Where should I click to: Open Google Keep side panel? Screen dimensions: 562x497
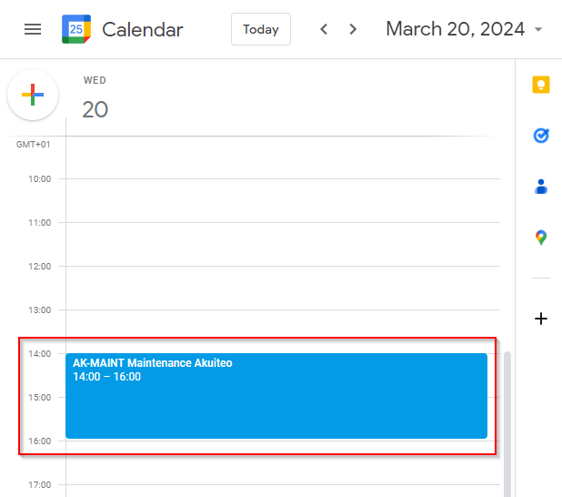[541, 85]
